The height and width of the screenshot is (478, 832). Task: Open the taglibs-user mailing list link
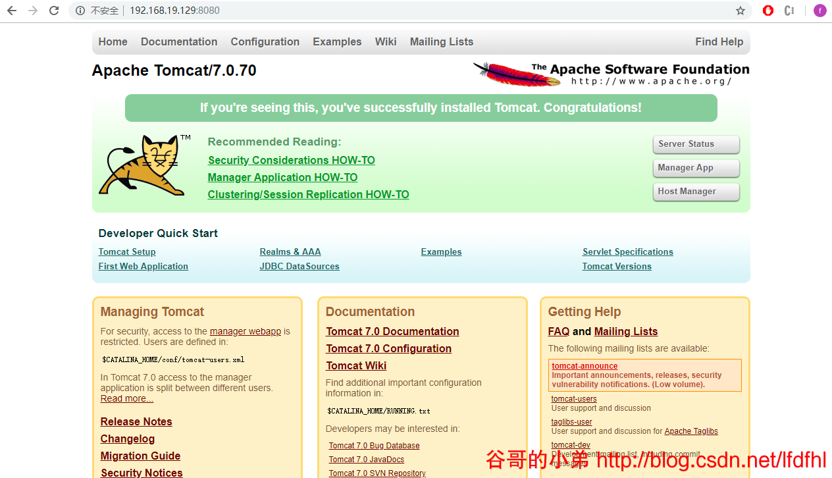(x=572, y=422)
